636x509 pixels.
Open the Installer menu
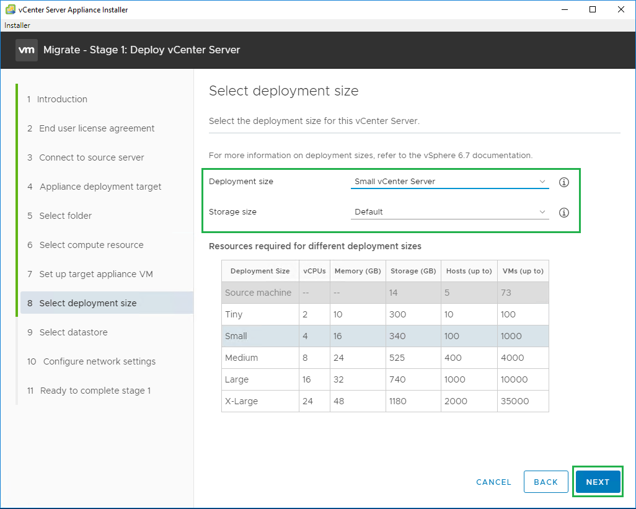pos(17,25)
